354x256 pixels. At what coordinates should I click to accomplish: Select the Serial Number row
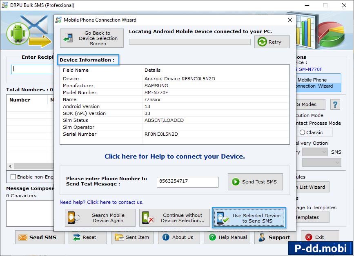point(175,134)
